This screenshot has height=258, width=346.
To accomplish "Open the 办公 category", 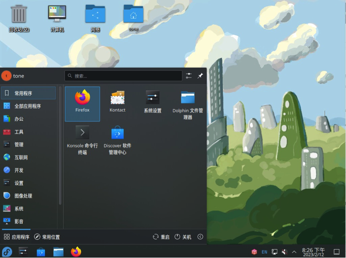I will 29,119.
